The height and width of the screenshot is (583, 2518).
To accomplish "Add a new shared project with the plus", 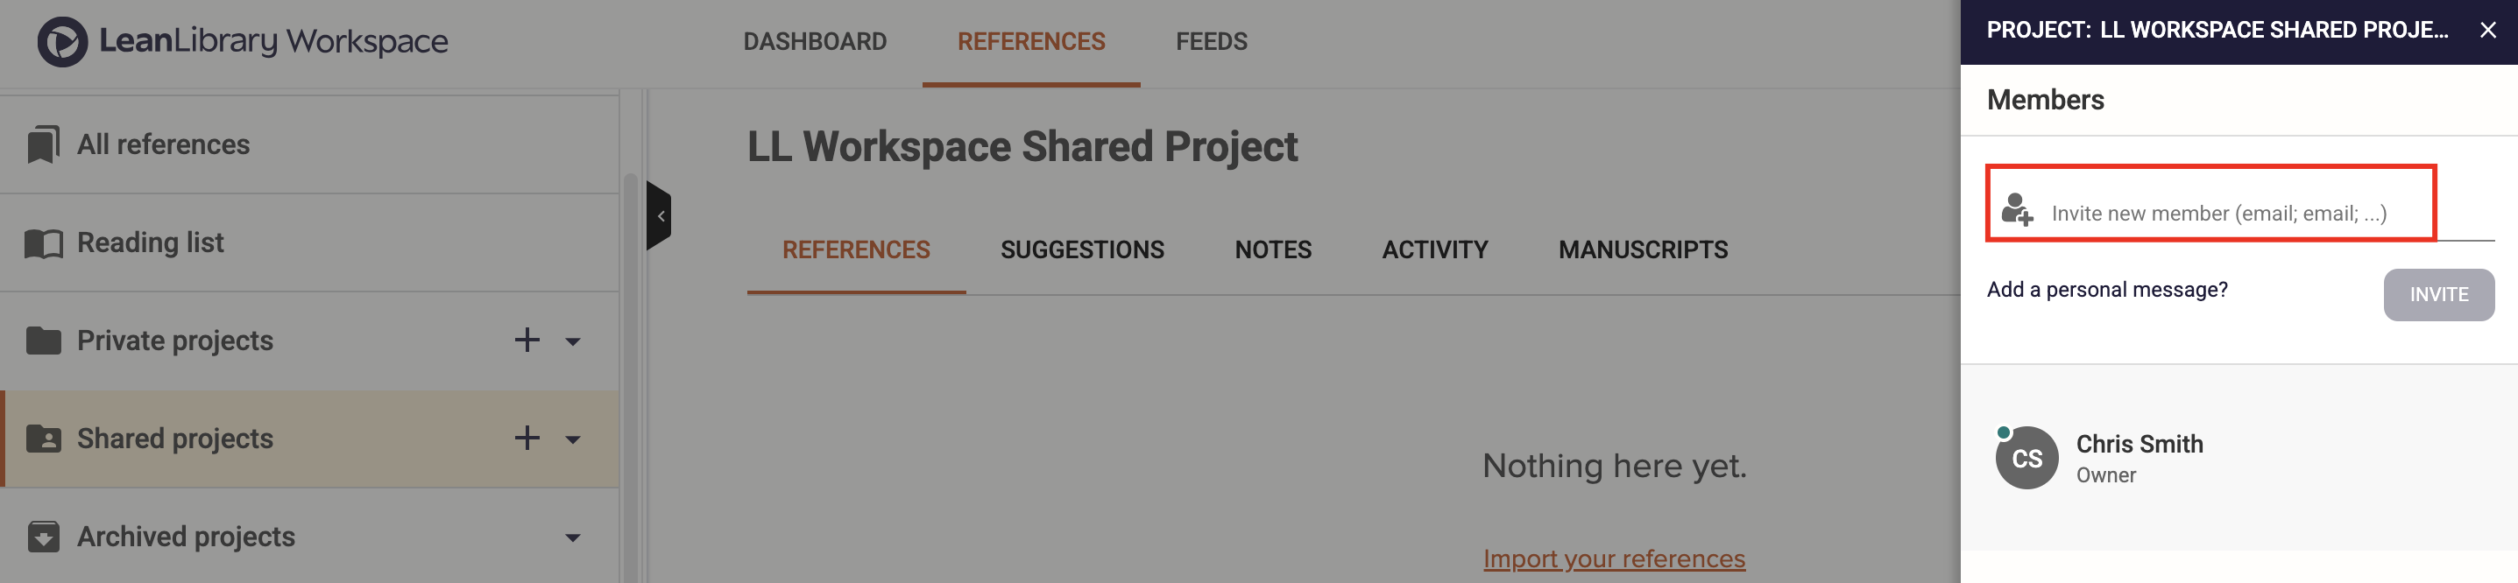I will 526,439.
